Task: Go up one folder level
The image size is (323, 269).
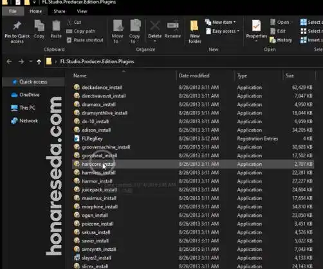Action: [x=39, y=62]
